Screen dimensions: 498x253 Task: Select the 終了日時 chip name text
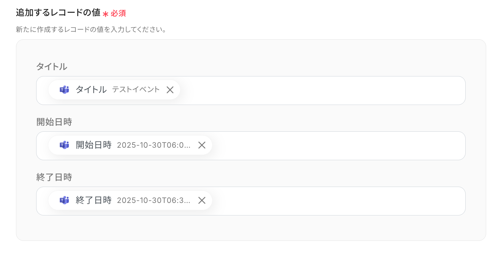(x=94, y=200)
